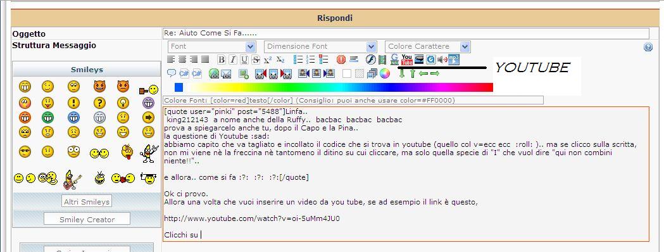Click the white empty square swatch icon
The image size is (664, 252).
tap(347, 73)
